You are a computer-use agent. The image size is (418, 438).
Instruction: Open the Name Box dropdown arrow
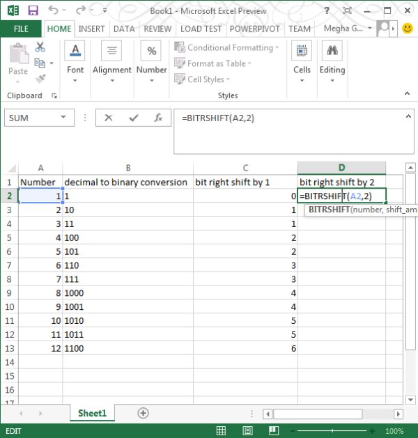pyautogui.click(x=63, y=117)
